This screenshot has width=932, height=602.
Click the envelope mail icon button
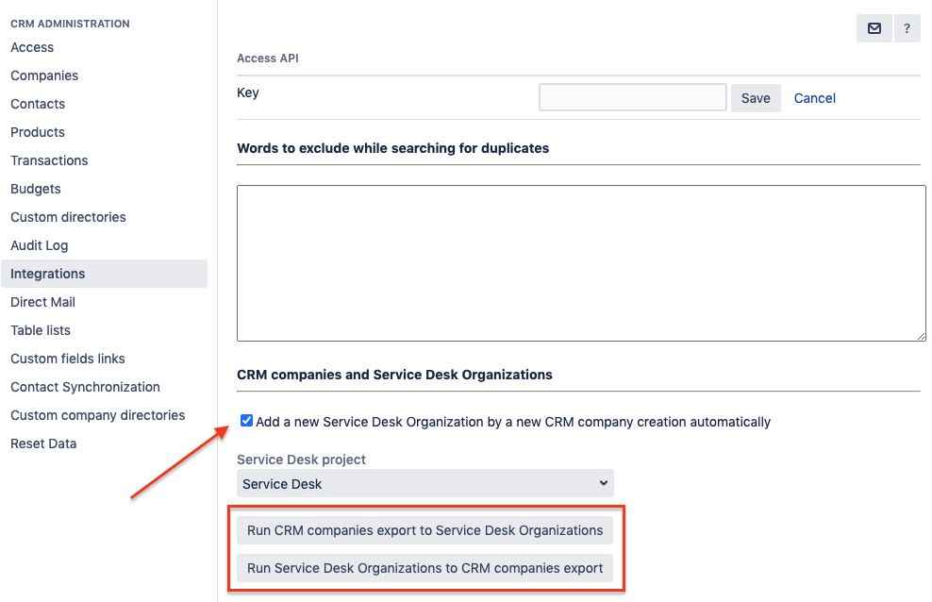point(874,29)
